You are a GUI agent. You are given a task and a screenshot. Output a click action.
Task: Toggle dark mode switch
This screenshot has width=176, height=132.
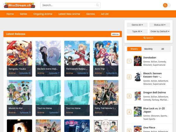(x=167, y=5)
